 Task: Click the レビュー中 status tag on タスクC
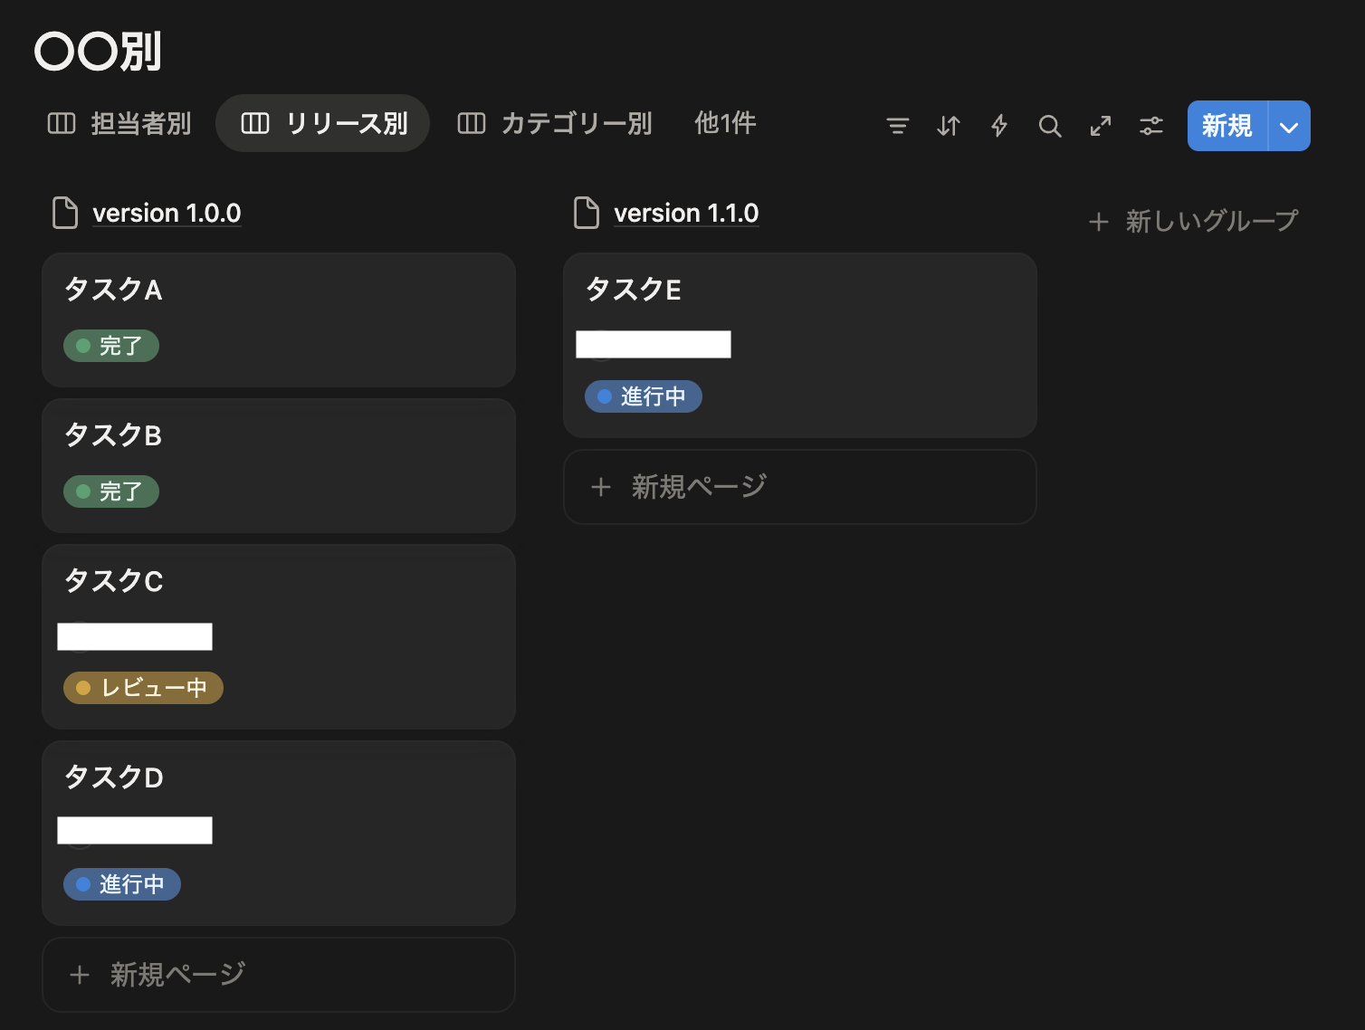[143, 688]
